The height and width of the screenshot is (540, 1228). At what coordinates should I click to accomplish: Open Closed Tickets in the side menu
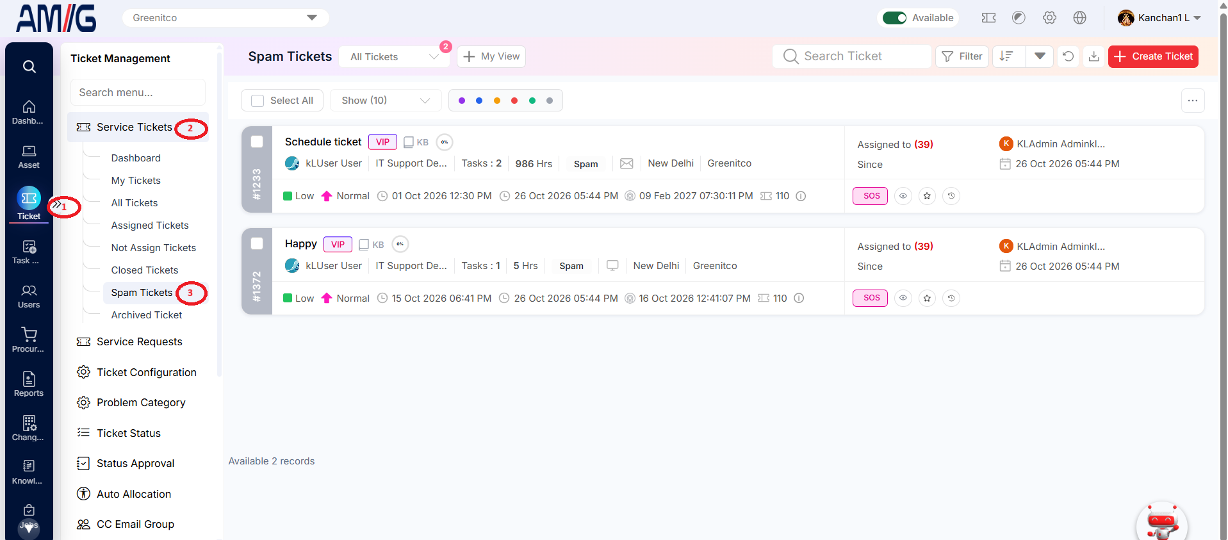pos(145,270)
